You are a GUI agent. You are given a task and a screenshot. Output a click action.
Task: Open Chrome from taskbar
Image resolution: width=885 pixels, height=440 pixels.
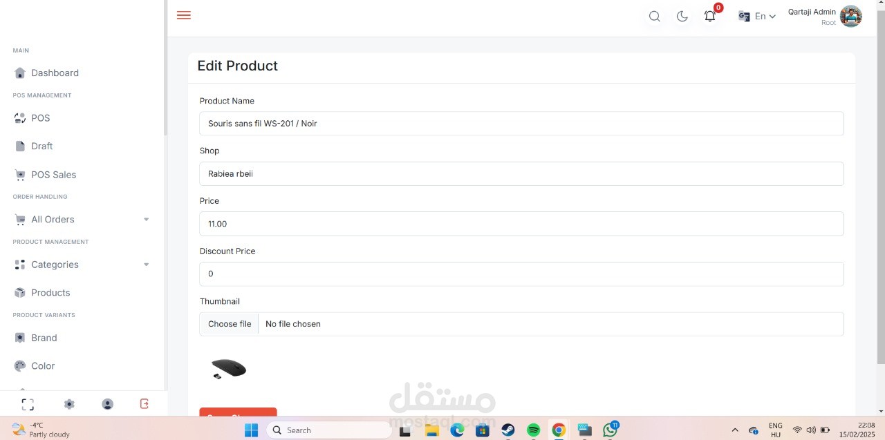[x=559, y=430]
